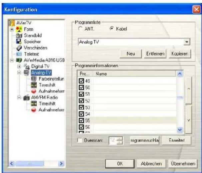The width and height of the screenshot is (202, 173).
Task: Click the tree scroll-right arrow
Action: pos(61,164)
